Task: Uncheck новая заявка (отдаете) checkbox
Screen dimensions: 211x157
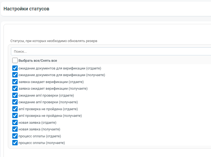Action: [x=15, y=123]
